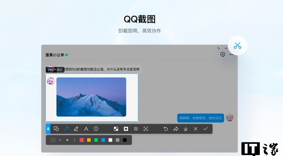Select the arrow annotation tool

pos(66,129)
